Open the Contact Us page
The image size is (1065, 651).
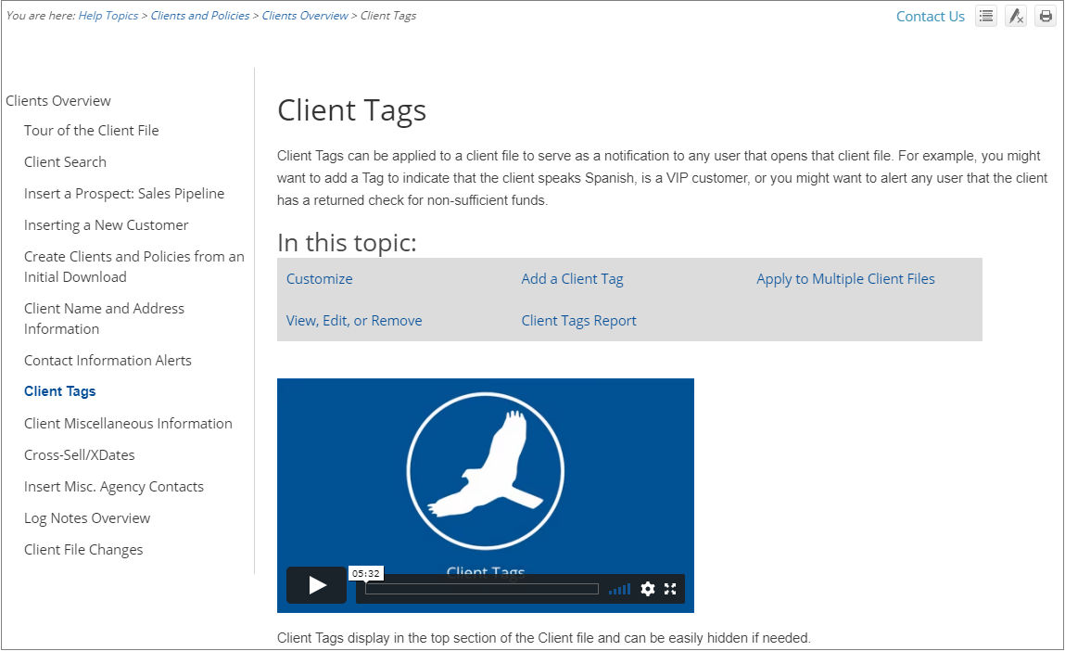pyautogui.click(x=930, y=16)
